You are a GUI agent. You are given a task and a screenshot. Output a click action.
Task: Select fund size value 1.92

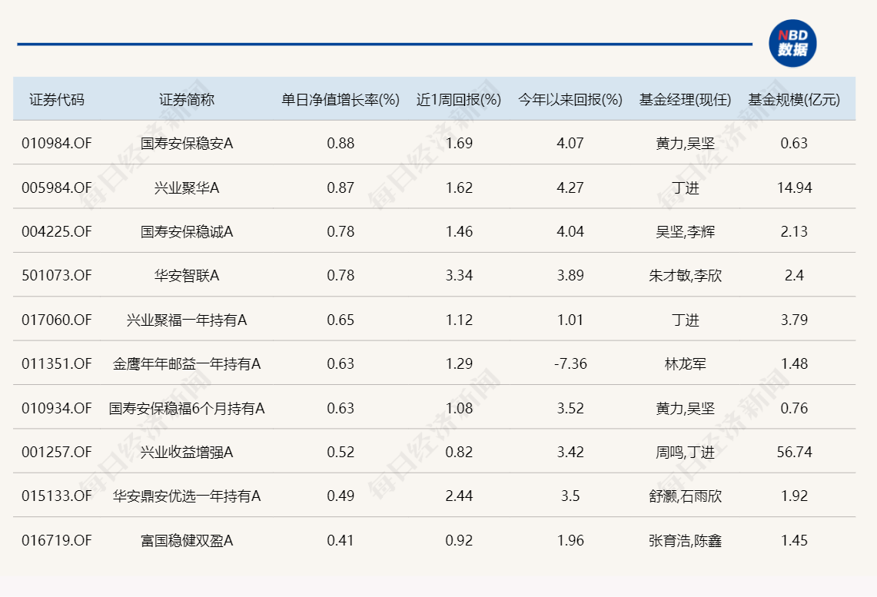794,496
